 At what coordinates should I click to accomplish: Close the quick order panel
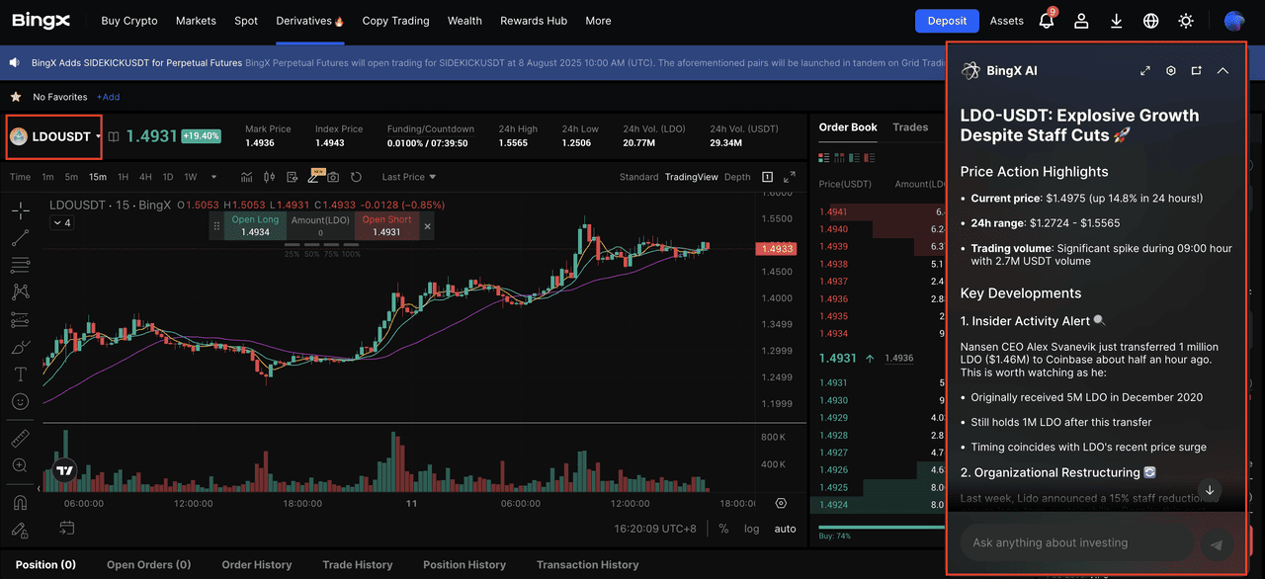[428, 226]
